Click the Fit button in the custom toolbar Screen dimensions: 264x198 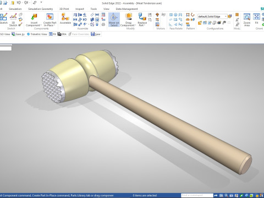pyautogui.click(x=53, y=34)
